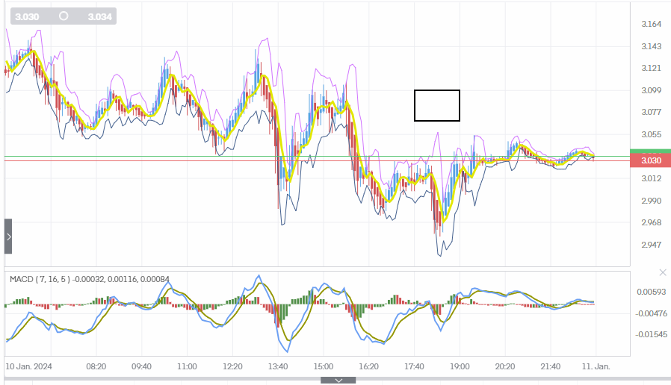This screenshot has height=385, width=671.
Task: Click the 16:20 time axis label
Action: pos(368,367)
